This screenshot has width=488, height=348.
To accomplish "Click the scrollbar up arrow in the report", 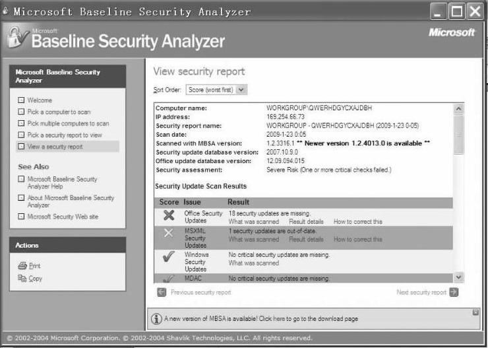I will 459,108.
